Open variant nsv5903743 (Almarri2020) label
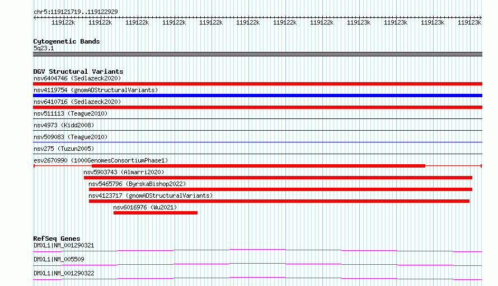This screenshot has width=498, height=286. 124,172
